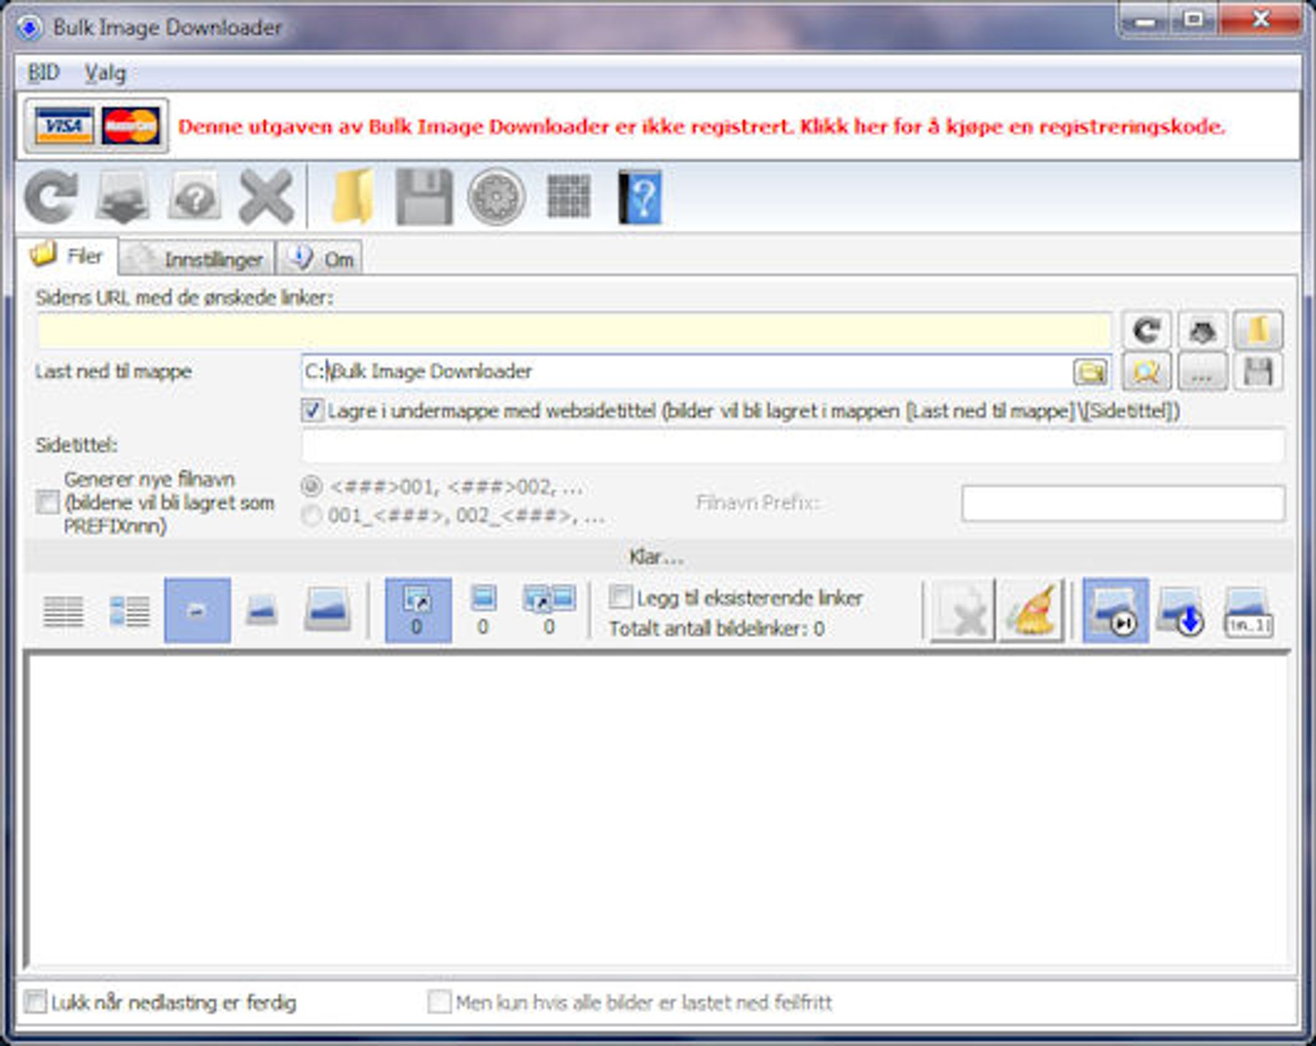Click browse folder icon inside download path field
This screenshot has height=1046, width=1316.
click(x=1090, y=372)
